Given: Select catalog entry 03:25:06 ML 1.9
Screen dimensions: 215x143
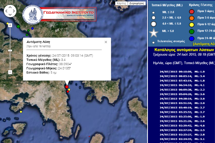Looking at the screenshot, I should coord(182,117).
